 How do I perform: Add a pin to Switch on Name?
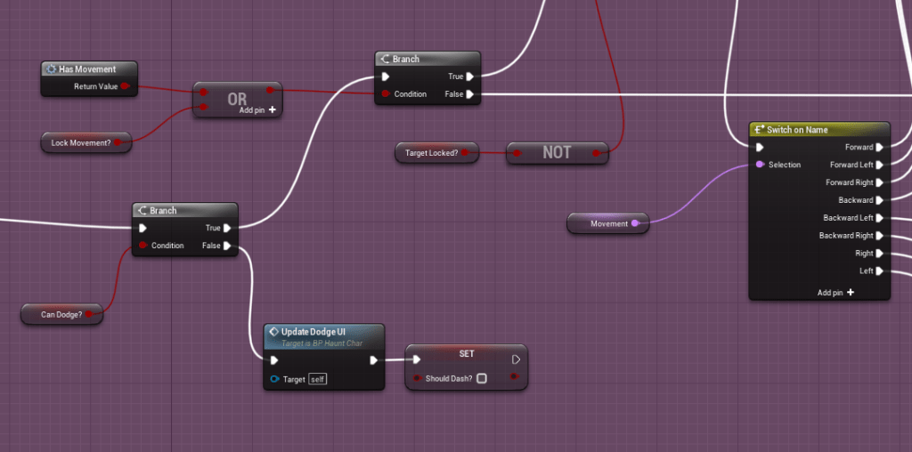(x=851, y=293)
